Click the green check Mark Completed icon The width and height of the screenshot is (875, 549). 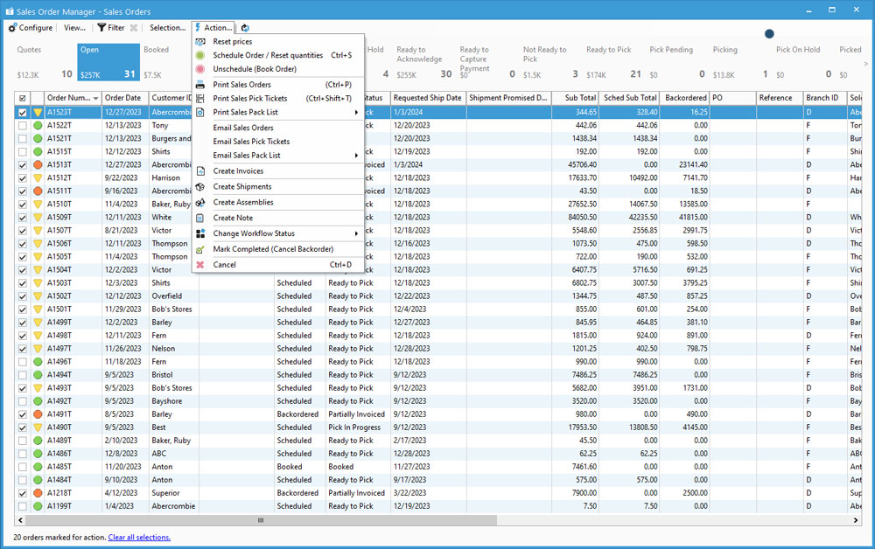tap(200, 250)
